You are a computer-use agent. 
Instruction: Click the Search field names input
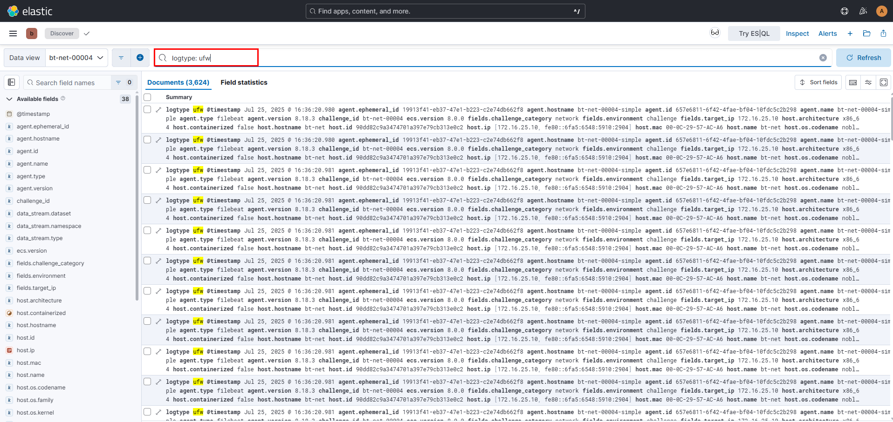pyautogui.click(x=68, y=82)
